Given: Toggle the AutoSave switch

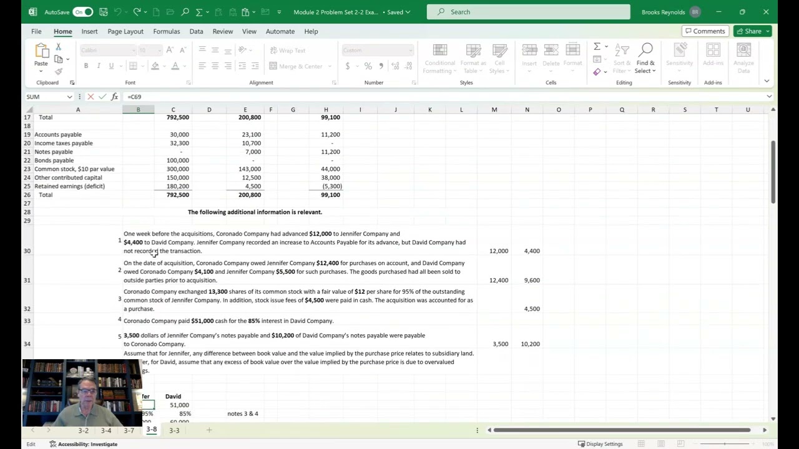Looking at the screenshot, I should pos(82,12).
